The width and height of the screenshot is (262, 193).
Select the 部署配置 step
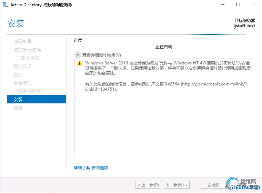22,41
